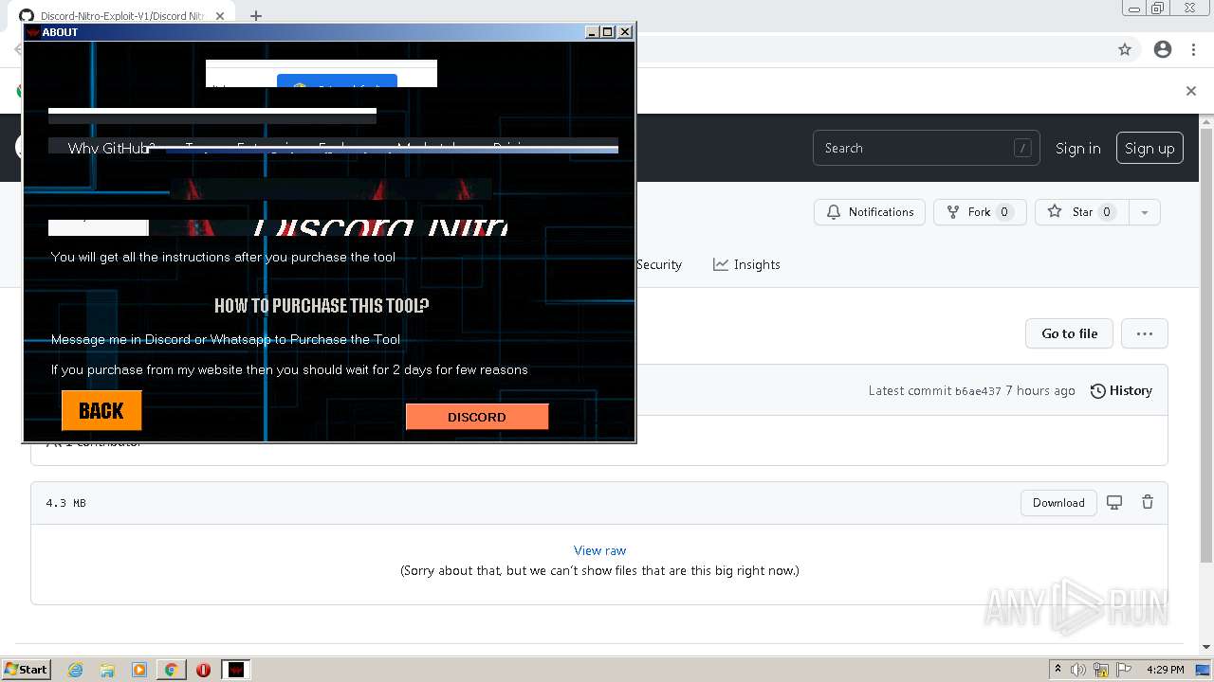
Task: Click the Notifications bell button
Action: (870, 212)
